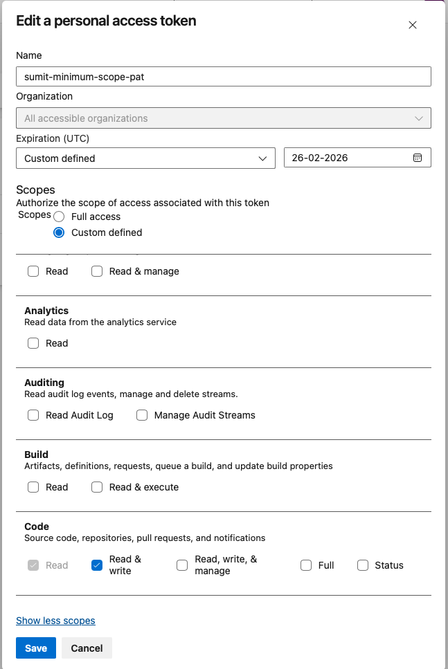Click the token Name input field
The width and height of the screenshot is (448, 669).
coord(223,76)
